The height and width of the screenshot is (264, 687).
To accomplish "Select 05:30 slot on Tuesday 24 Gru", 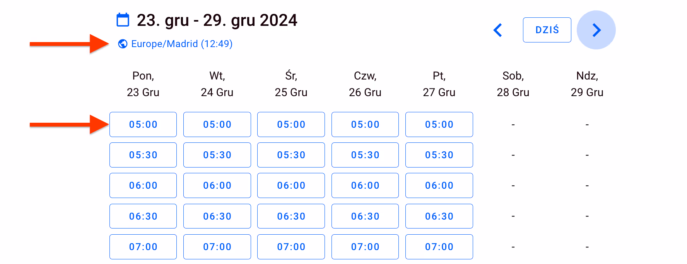I will click(217, 155).
